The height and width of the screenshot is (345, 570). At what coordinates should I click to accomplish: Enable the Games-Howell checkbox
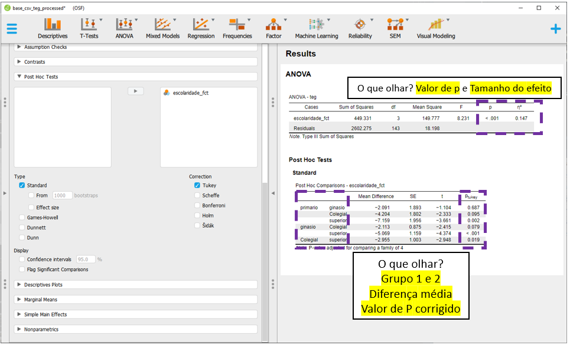tap(22, 218)
